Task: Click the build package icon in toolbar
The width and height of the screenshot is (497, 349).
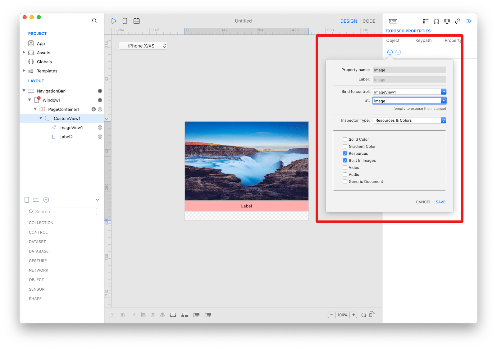Action: (x=136, y=21)
